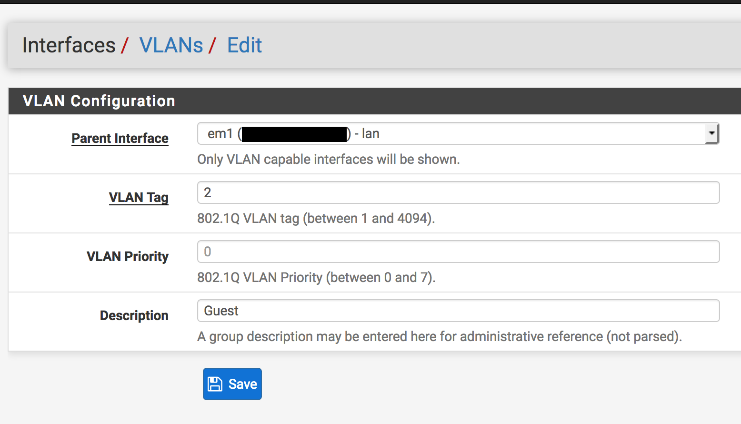741x424 pixels.
Task: Open the em1 lan interface select box
Action: [457, 134]
